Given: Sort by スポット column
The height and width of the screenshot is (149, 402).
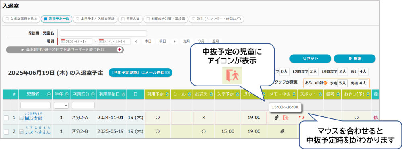Looking at the screenshot, I should [x=320, y=94].
